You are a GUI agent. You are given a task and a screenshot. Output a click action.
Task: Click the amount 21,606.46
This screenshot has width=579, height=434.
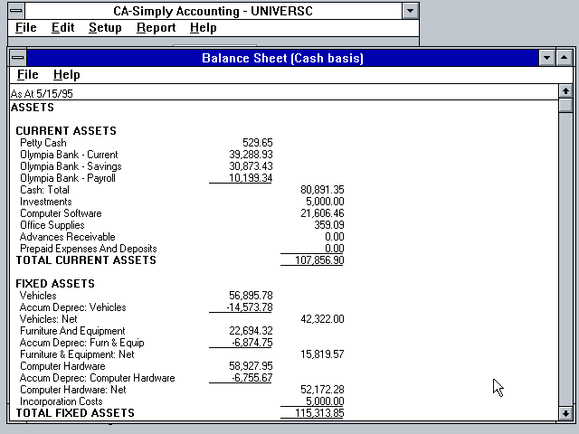pos(322,213)
